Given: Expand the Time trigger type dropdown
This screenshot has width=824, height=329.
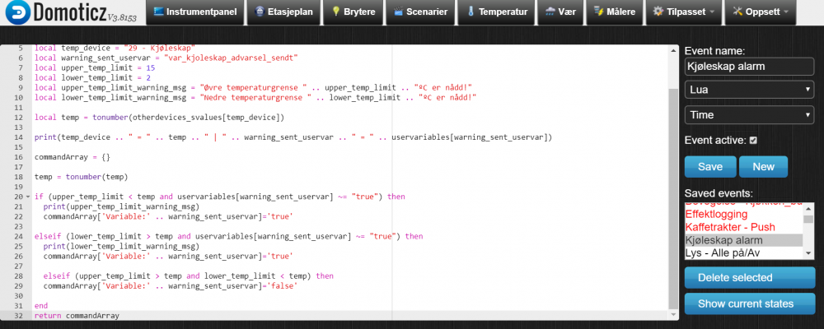Looking at the screenshot, I should [749, 115].
